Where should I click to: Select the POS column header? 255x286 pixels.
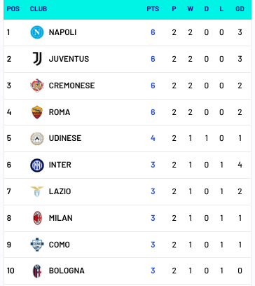point(13,9)
